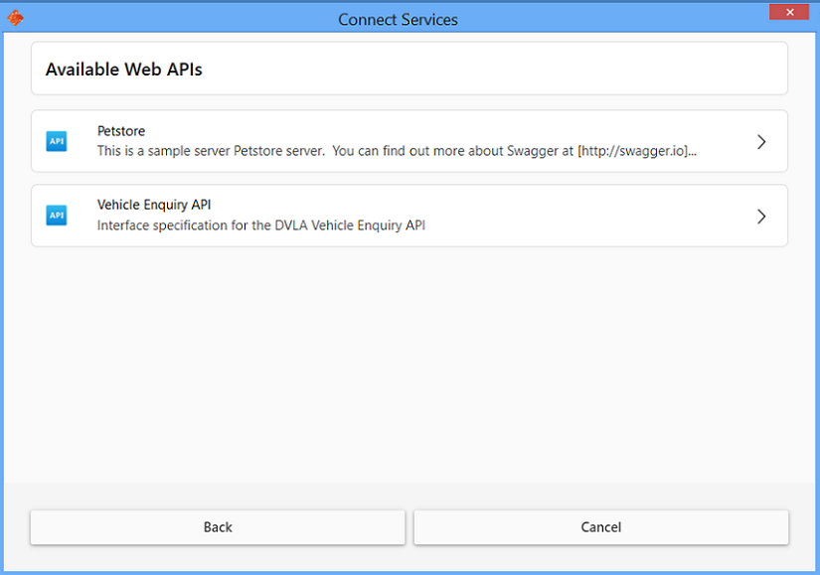Image resolution: width=820 pixels, height=575 pixels.
Task: Close the Connect Services window
Action: [x=789, y=12]
